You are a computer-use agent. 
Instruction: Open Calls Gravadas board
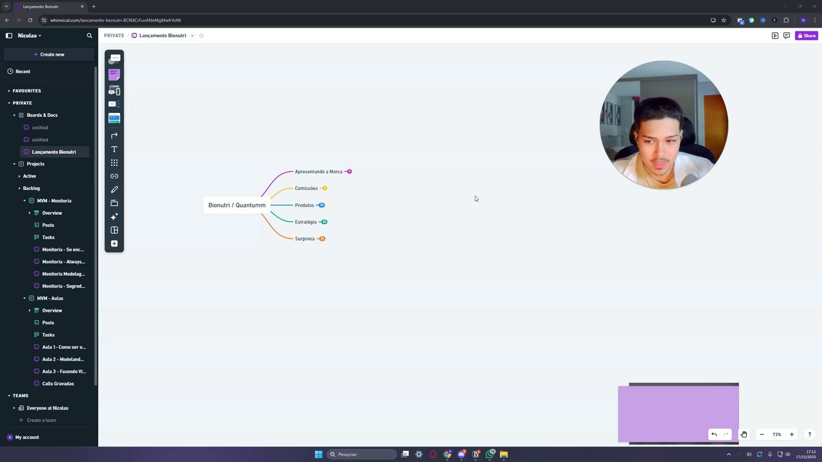pyautogui.click(x=58, y=384)
